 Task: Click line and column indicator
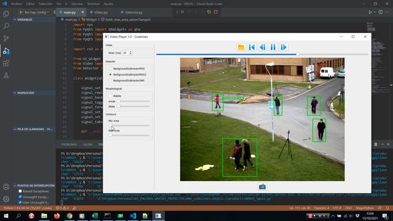tap(300, 208)
